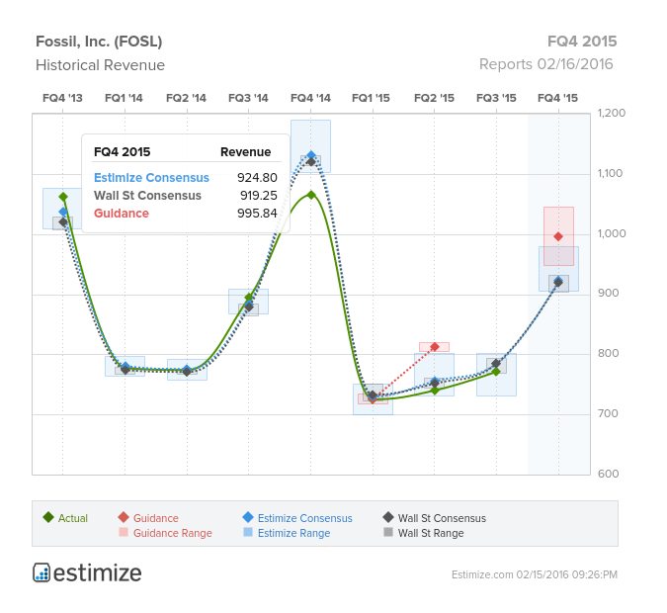Click the FQ4 '14 green Actual point
Screen dimensions: 667x613
(x=311, y=195)
